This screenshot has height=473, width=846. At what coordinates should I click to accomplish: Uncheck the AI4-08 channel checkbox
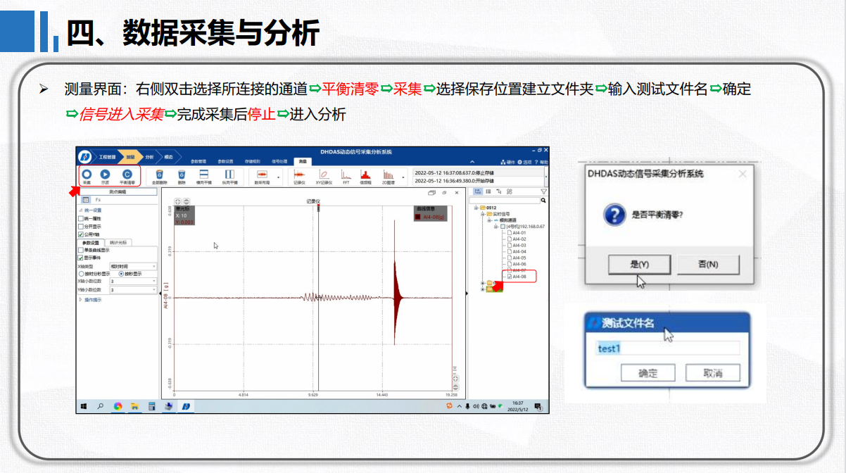coord(510,277)
